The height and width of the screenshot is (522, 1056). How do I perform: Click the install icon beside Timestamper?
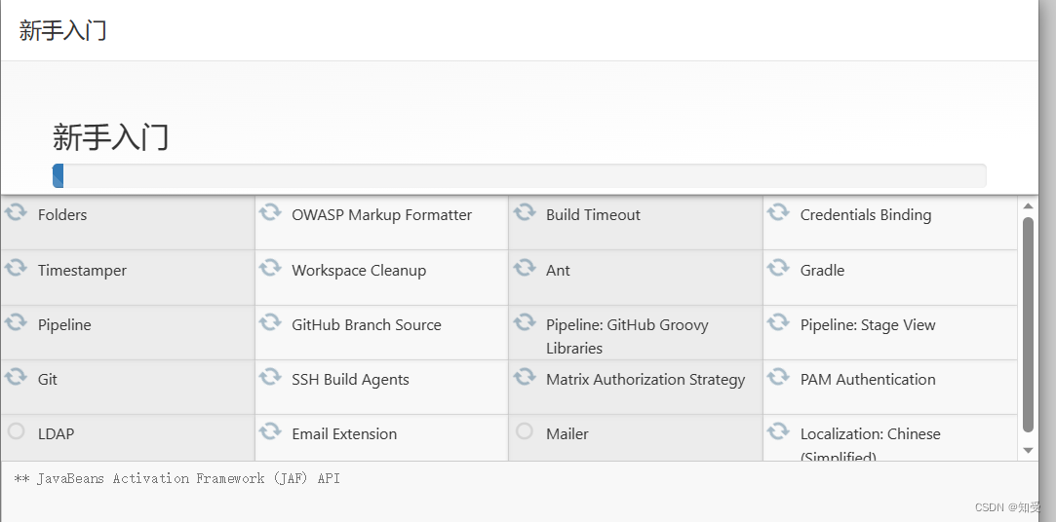point(16,269)
